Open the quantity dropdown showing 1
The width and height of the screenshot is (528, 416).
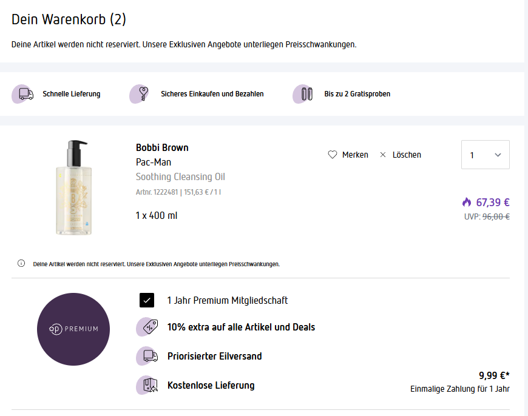click(485, 155)
